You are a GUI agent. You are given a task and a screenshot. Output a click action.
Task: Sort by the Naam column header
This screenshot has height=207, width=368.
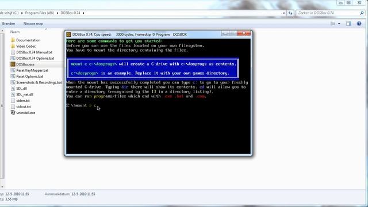tap(15, 32)
